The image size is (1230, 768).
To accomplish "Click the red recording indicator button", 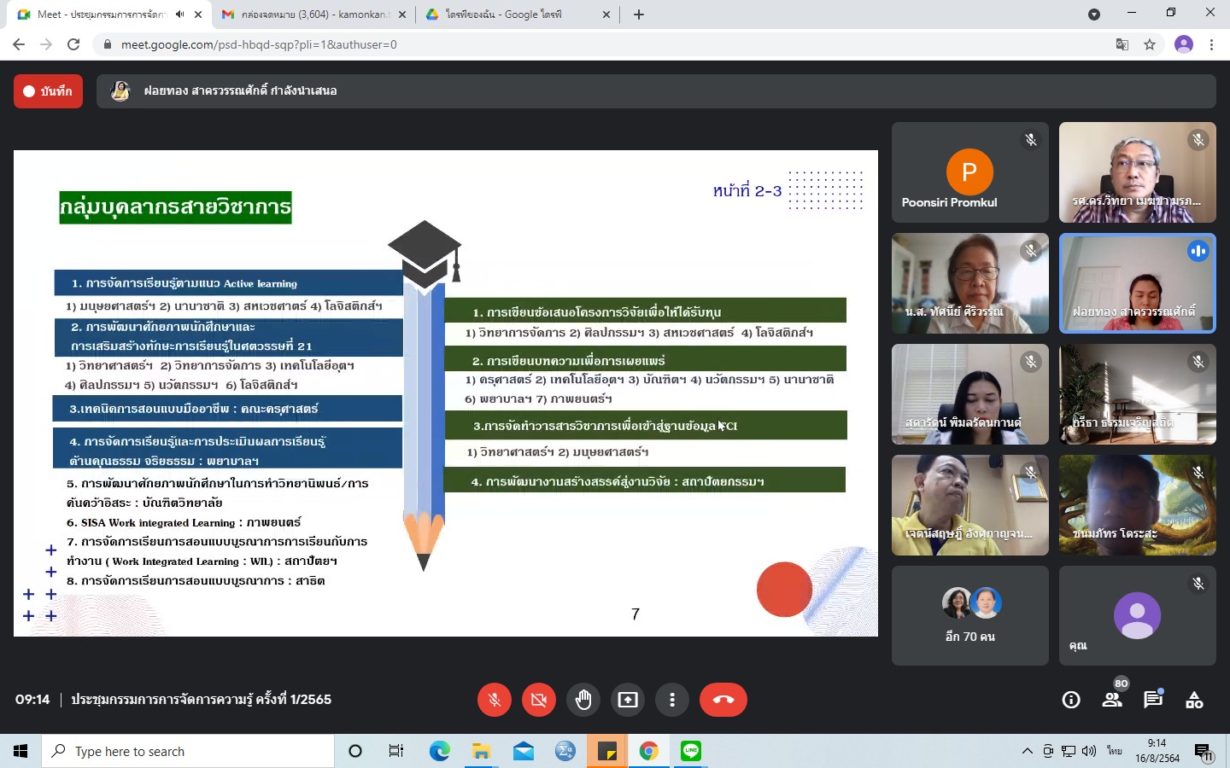I will (48, 91).
